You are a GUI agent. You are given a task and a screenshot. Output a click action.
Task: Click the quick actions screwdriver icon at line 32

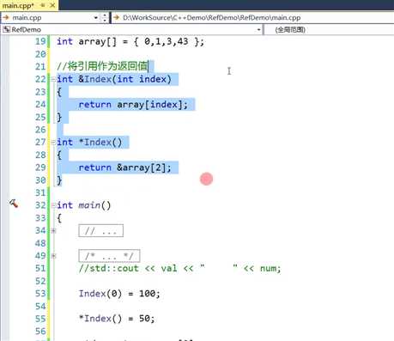[x=14, y=204]
